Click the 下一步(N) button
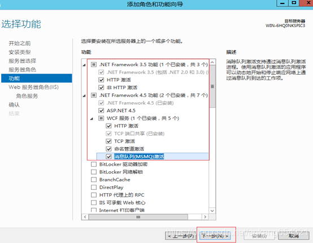This screenshot has height=243, width=313. pyautogui.click(x=215, y=236)
